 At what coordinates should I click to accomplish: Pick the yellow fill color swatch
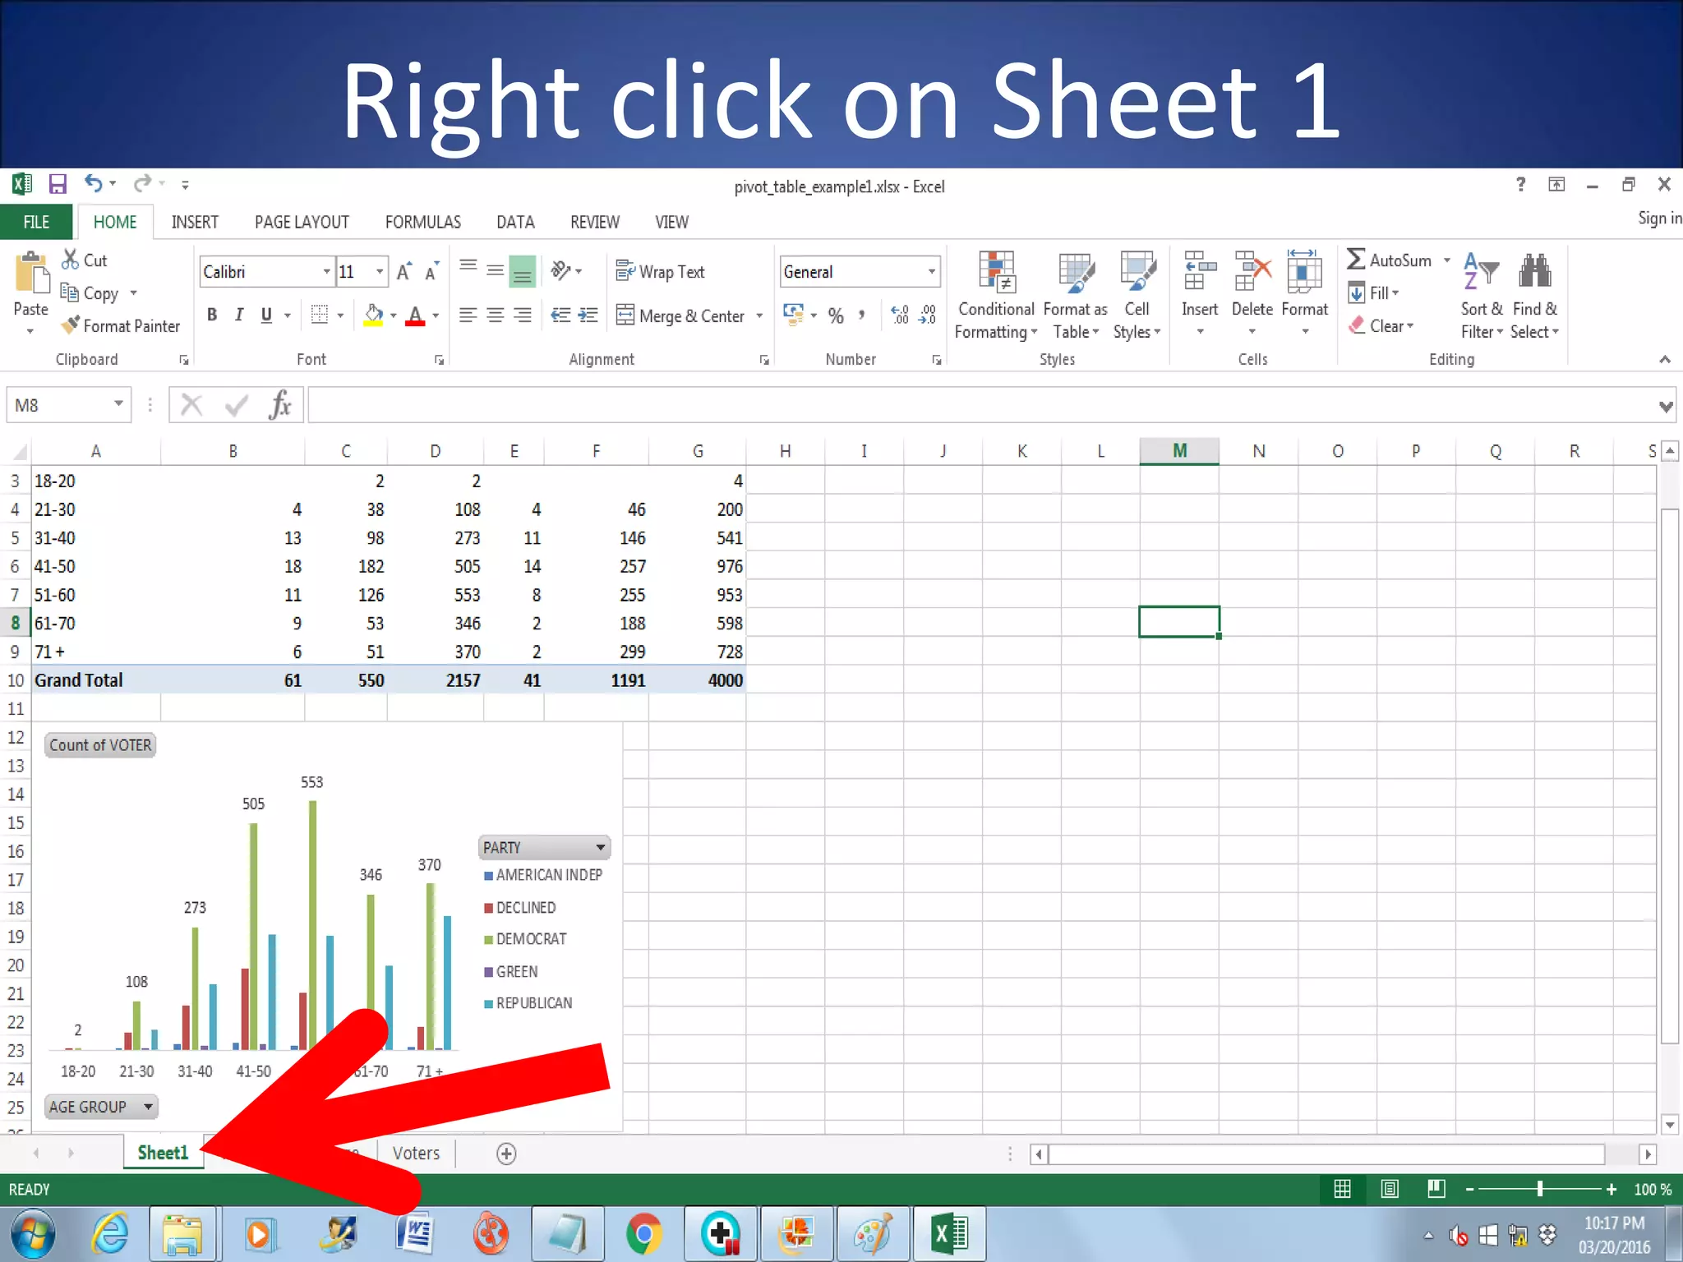(x=373, y=315)
